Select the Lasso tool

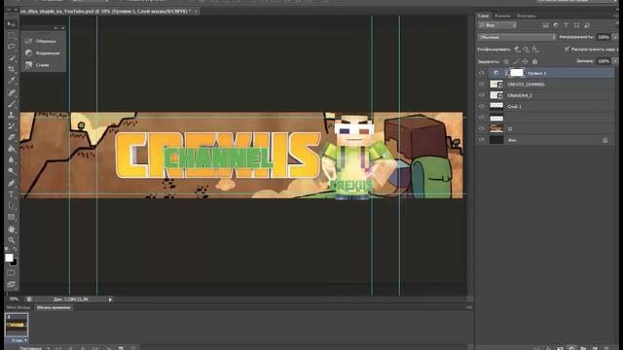[12, 47]
